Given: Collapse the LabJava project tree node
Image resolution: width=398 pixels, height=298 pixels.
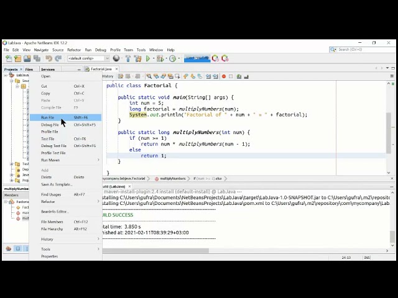Looking at the screenshot, I should click(6, 75).
